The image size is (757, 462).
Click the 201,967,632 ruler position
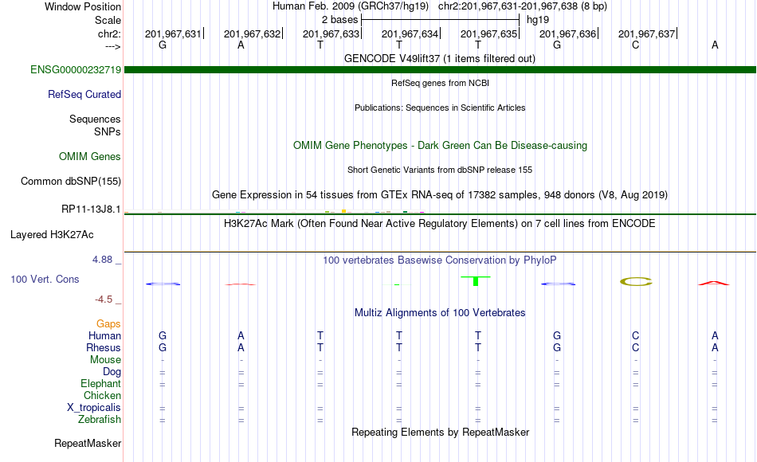252,33
